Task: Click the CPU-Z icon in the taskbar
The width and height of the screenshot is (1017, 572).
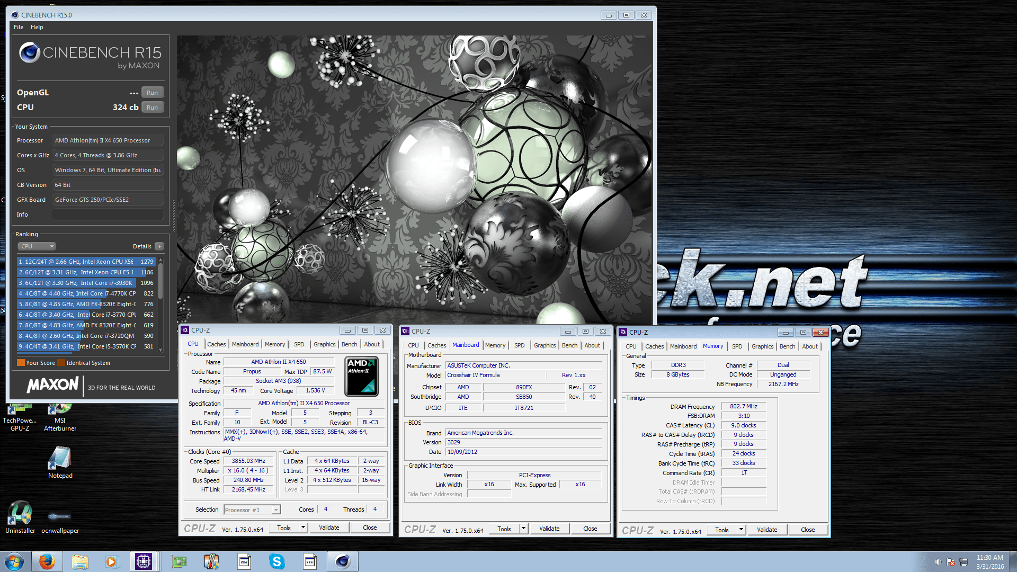Action: pos(144,561)
